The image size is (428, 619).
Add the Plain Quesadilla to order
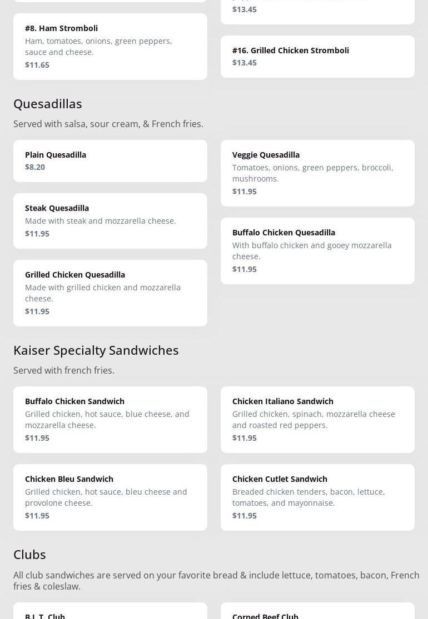click(110, 160)
